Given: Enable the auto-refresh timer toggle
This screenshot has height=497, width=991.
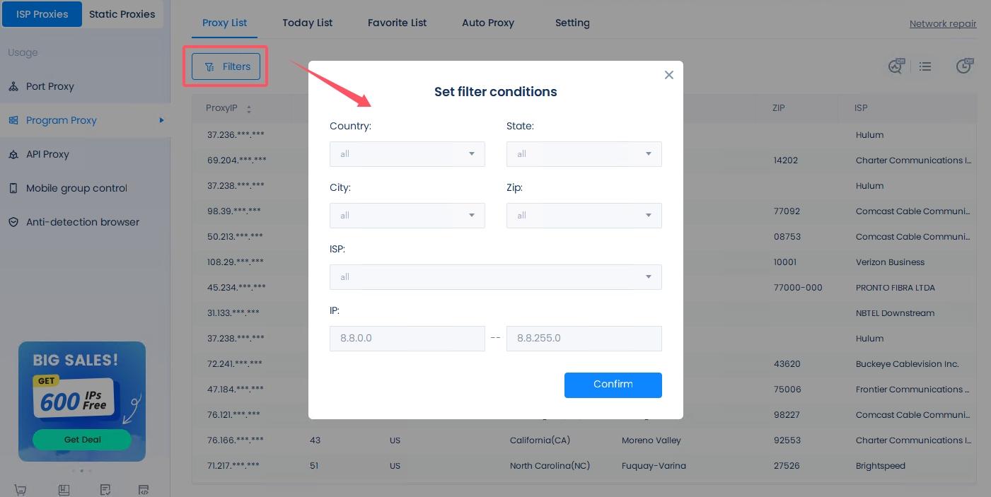Looking at the screenshot, I should pyautogui.click(x=964, y=66).
